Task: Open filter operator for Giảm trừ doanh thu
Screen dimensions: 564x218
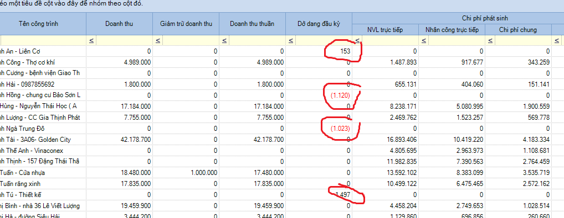Action: [x=157, y=40]
